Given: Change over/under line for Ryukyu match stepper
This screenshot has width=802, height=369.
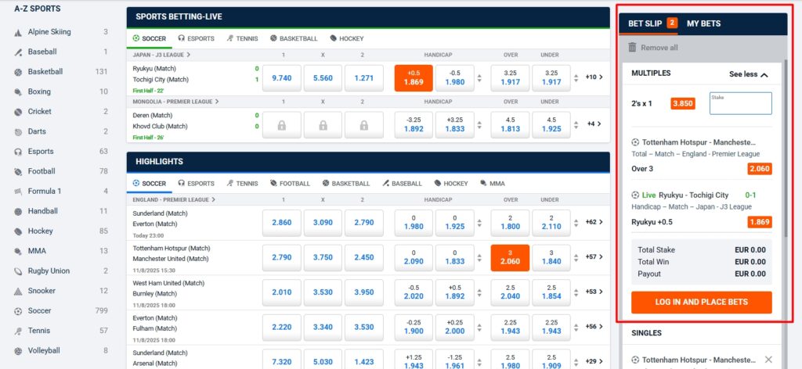Looking at the screenshot, I should 576,78.
